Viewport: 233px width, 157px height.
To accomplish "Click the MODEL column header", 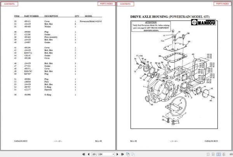I will click(89, 16).
